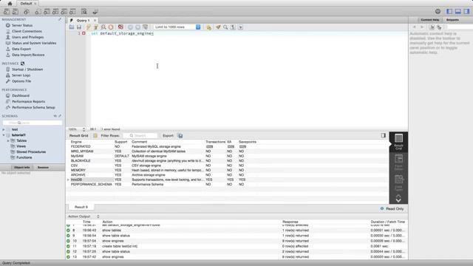
Task: Open Performance Reports
Action: click(28, 102)
